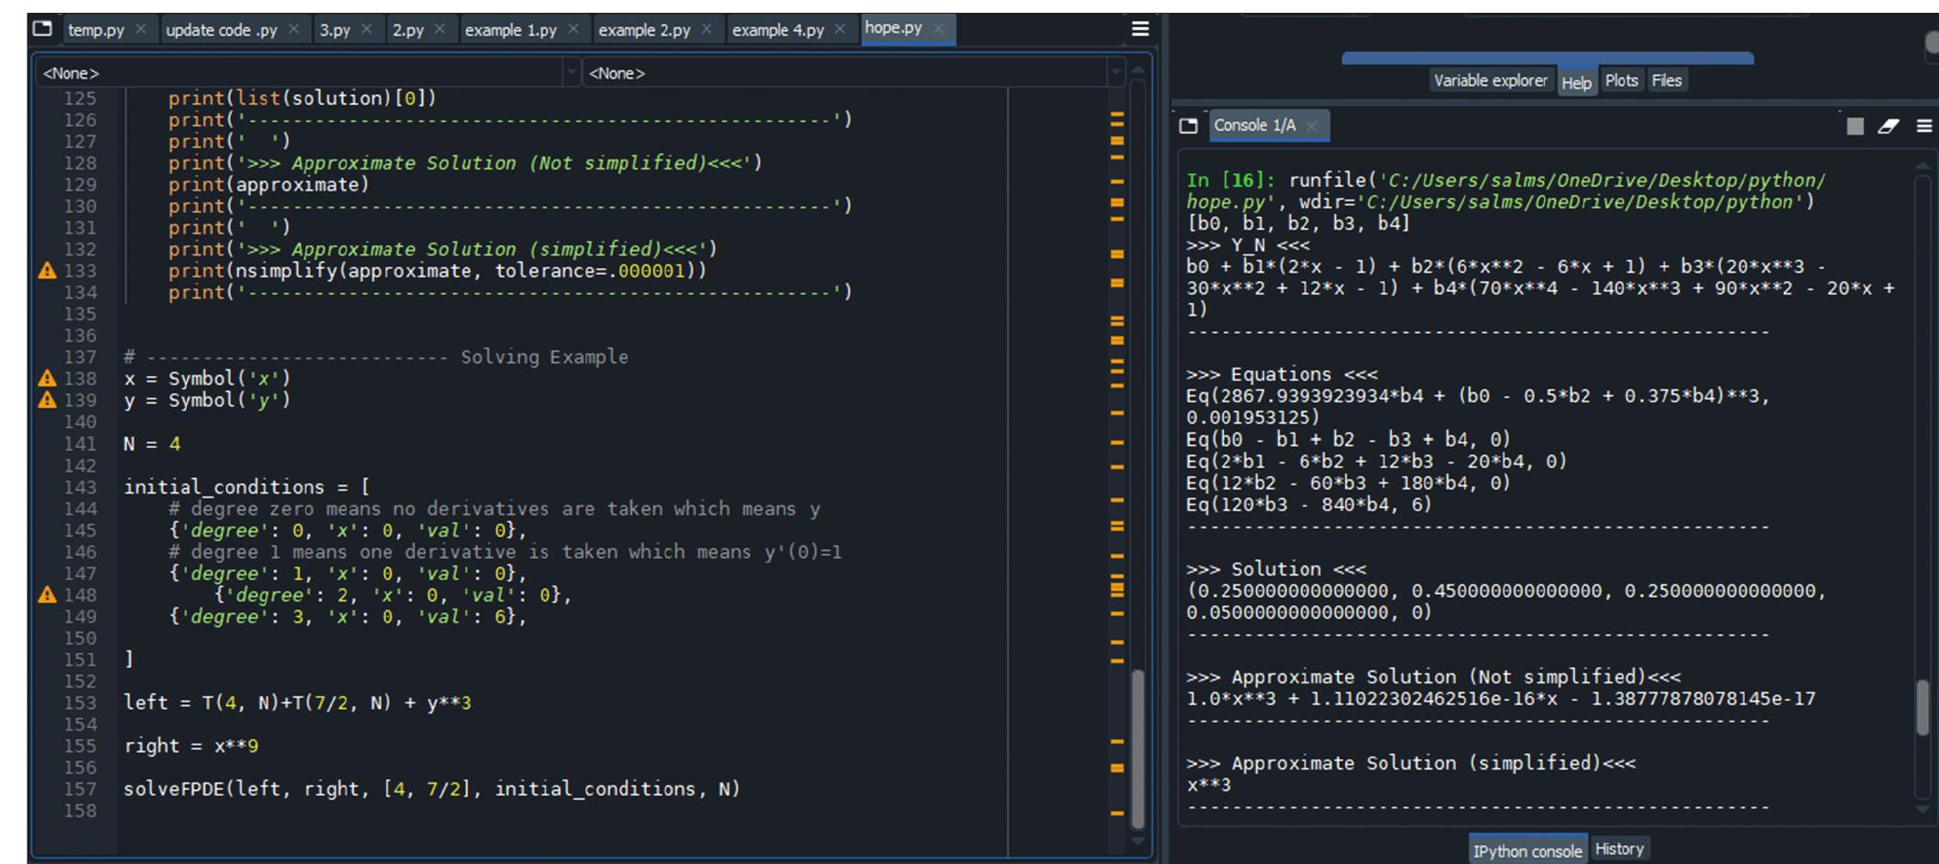Close the temp.py tab

tap(140, 29)
